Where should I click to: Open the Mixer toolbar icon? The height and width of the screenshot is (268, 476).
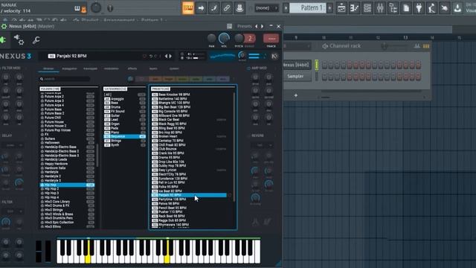(380, 8)
